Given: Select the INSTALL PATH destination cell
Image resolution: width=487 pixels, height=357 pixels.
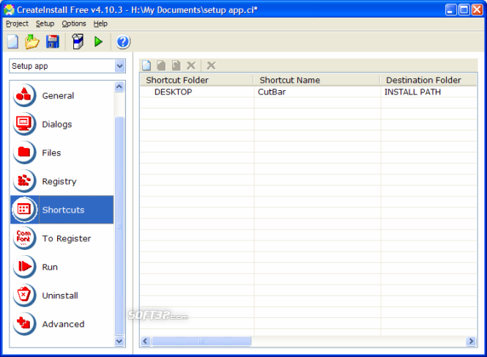Looking at the screenshot, I should pyautogui.click(x=412, y=92).
